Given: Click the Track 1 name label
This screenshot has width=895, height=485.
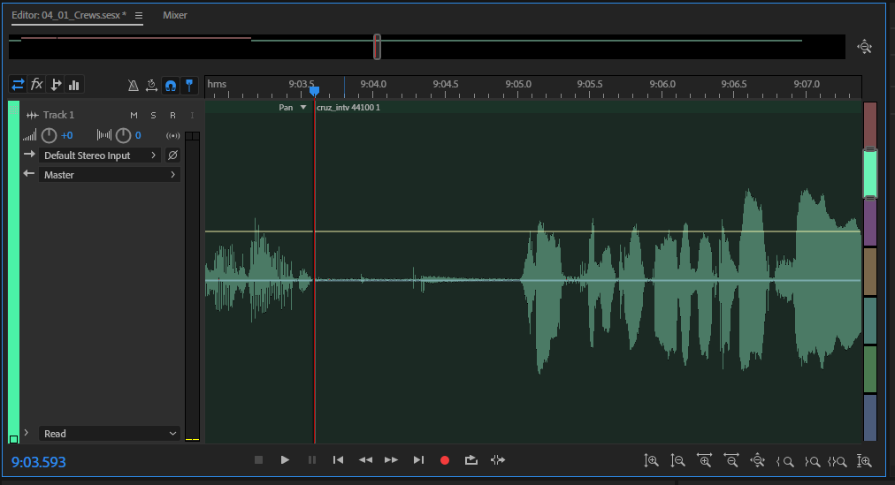Looking at the screenshot, I should [58, 115].
